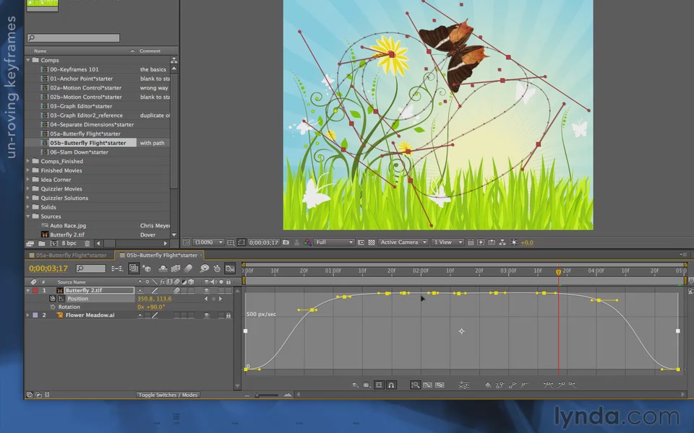Apply Easy Ease Out to keyframes
Screen dimensions: 694x433
tap(573, 385)
